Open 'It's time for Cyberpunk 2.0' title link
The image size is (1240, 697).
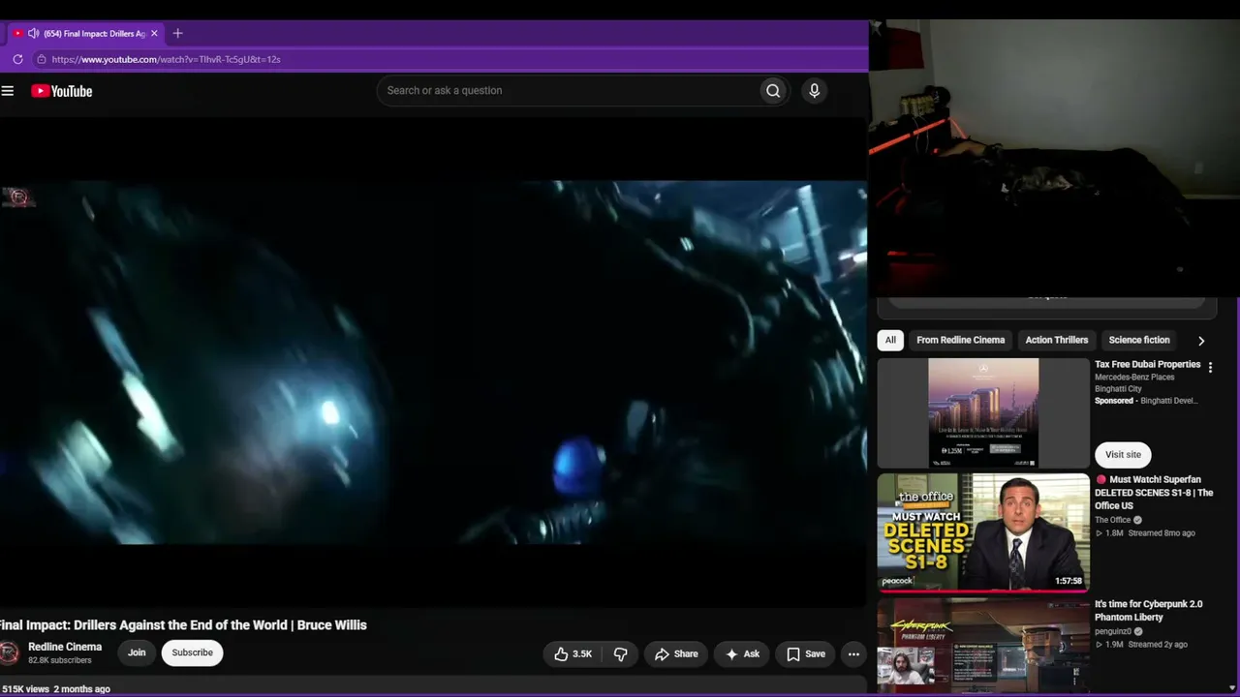[1148, 611]
